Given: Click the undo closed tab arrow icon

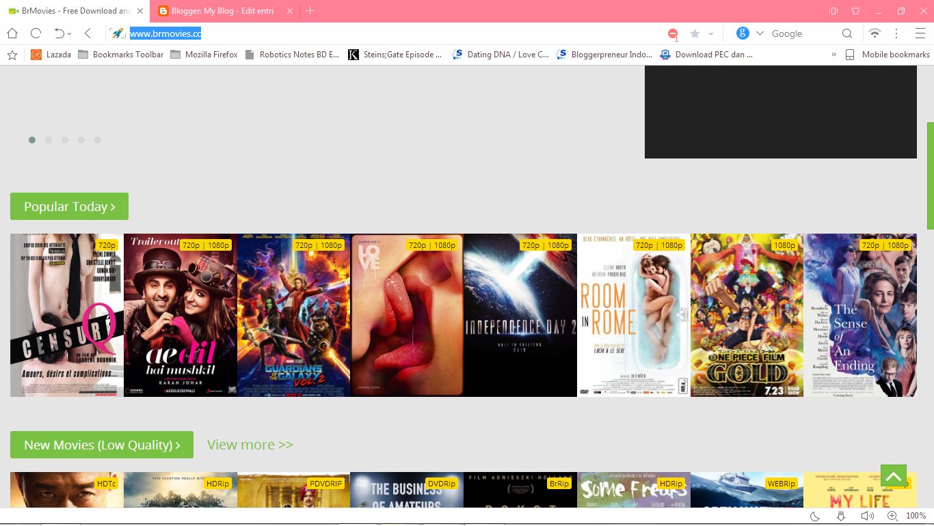Looking at the screenshot, I should 59,33.
